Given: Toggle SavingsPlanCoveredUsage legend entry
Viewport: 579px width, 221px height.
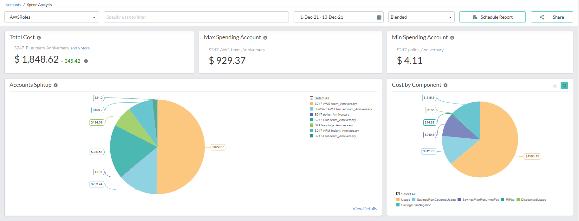Looking at the screenshot, I should tap(434, 199).
